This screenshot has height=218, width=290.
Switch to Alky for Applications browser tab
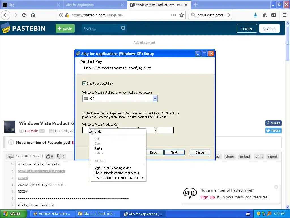(x=95, y=5)
